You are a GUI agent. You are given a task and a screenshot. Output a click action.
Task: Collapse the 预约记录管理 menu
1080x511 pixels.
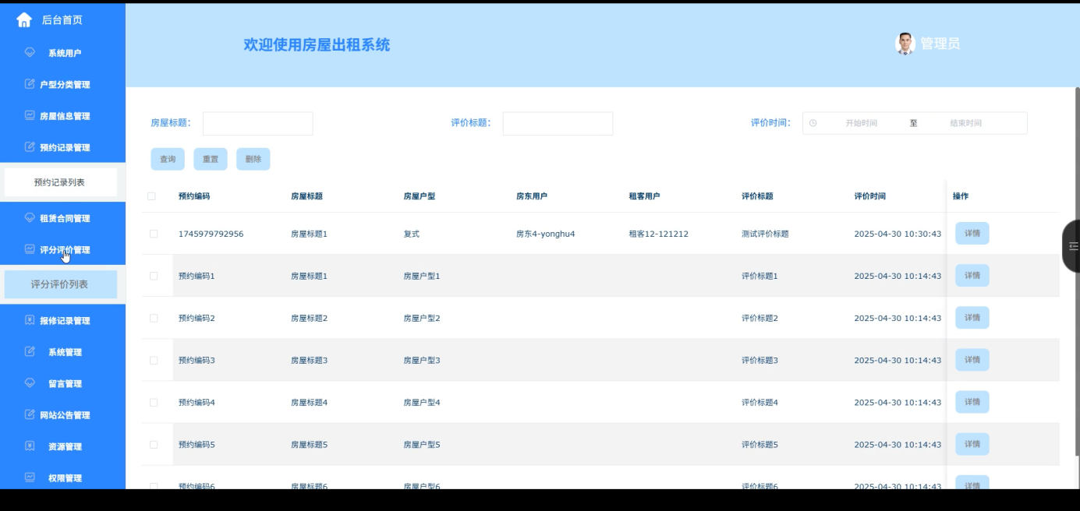(x=62, y=147)
